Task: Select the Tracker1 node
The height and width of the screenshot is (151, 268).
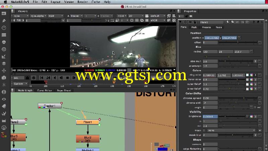Action: (50, 106)
